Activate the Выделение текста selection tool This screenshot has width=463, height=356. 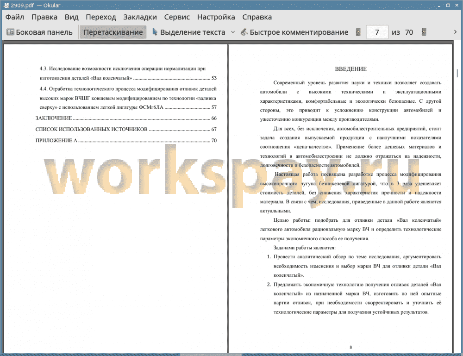[x=189, y=32]
